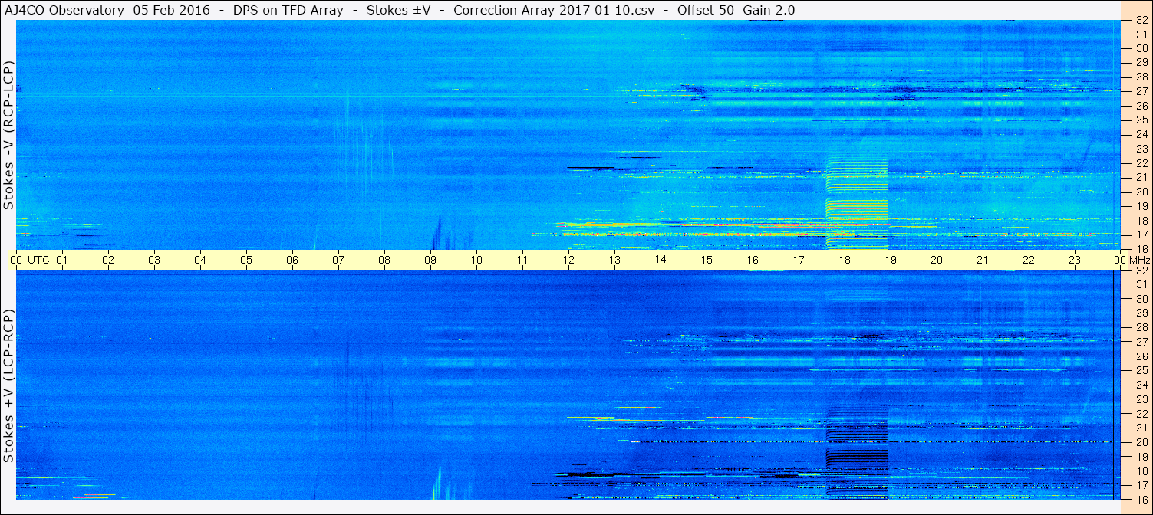The width and height of the screenshot is (1153, 515).
Task: Select the 17 hour tick mark
Action: click(799, 261)
